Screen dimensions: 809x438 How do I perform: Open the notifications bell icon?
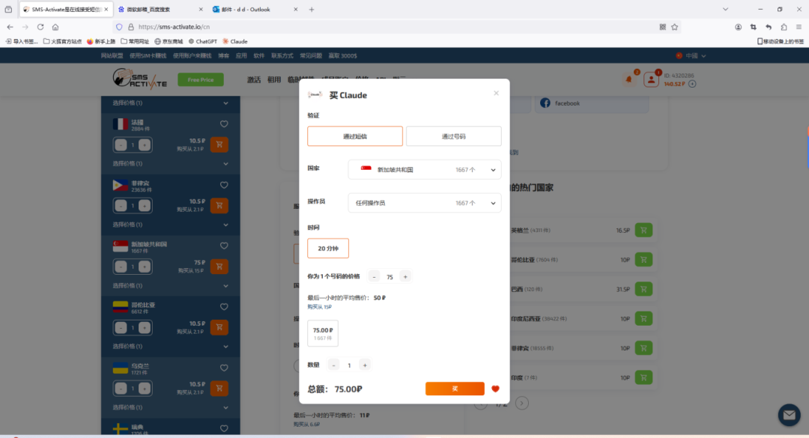point(628,79)
